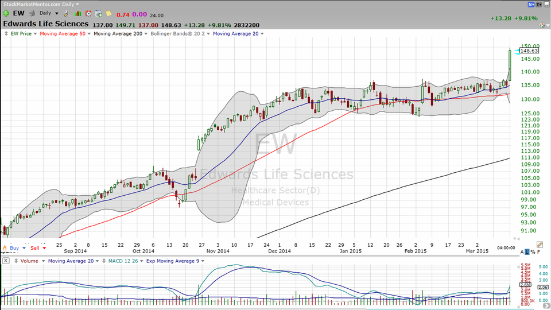Click the 2.06 MACD axis label
The height and width of the screenshot is (310, 551).
[543, 287]
